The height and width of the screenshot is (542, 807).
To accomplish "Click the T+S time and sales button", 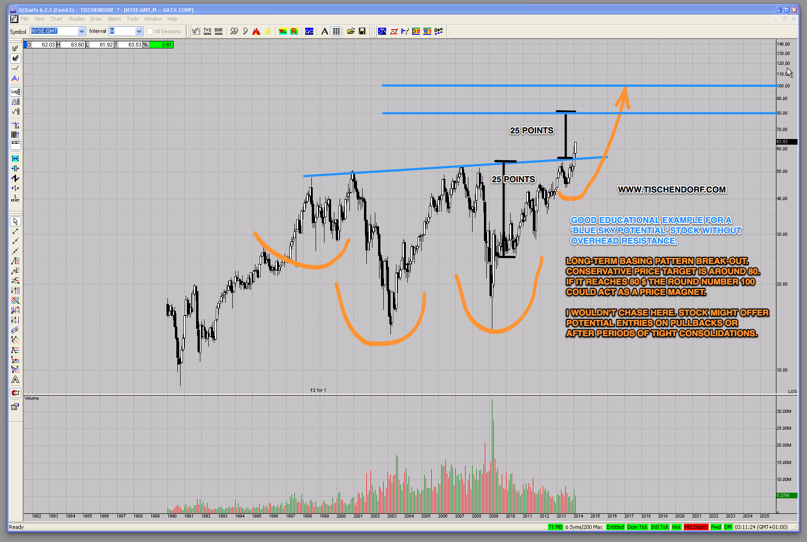I will click(207, 31).
